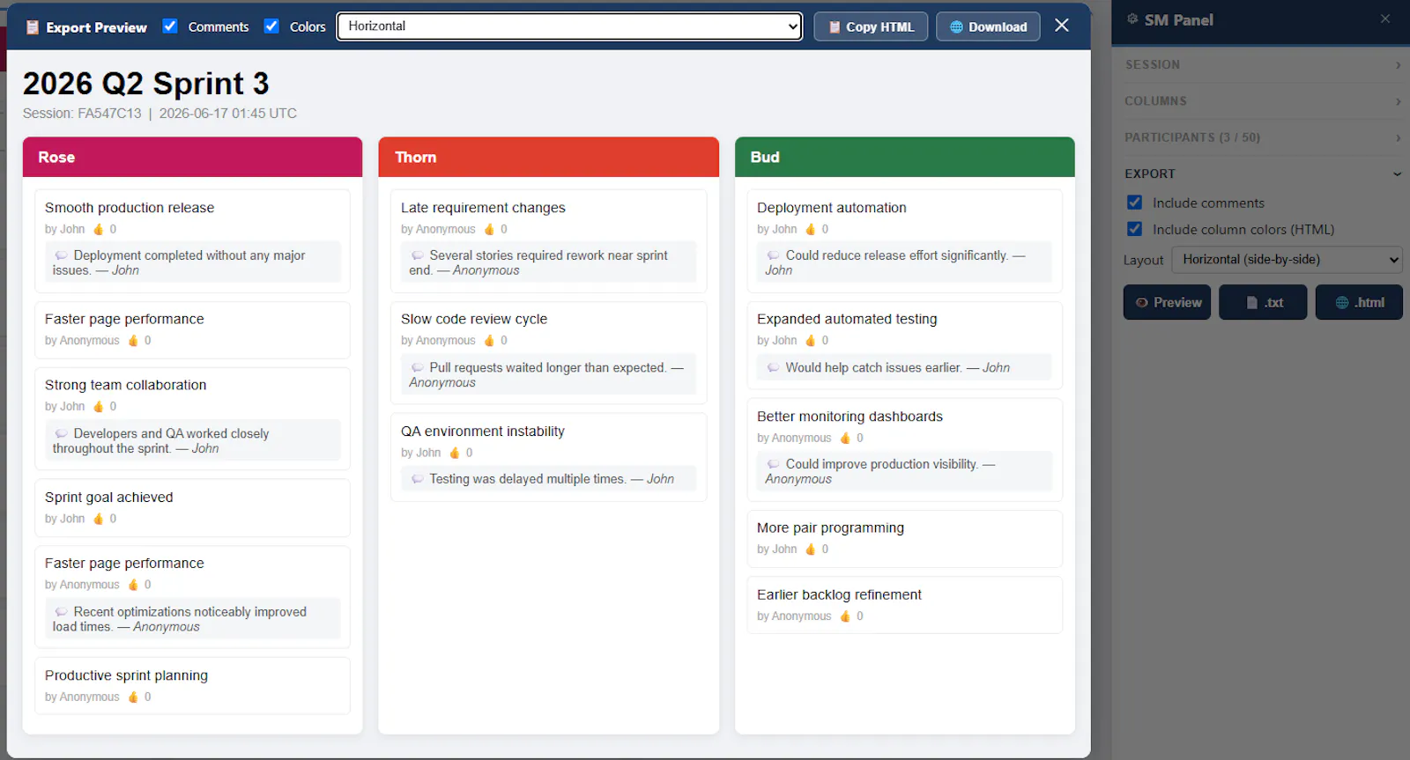Click the flame icon on Productive sprint planning
The width and height of the screenshot is (1410, 760).
point(133,697)
